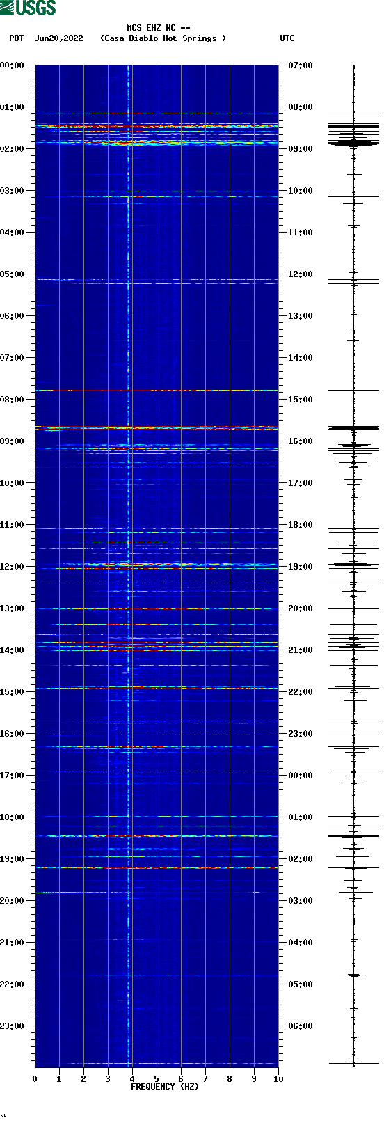Click the 03:00 PDT time label
384x1123 pixels.
pyautogui.click(x=13, y=191)
